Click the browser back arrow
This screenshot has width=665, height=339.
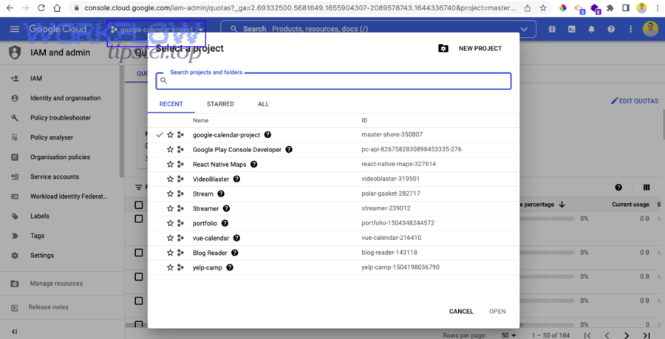[x=10, y=7]
